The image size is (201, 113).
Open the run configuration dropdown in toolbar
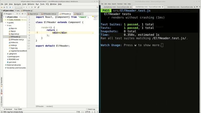coord(19,7)
